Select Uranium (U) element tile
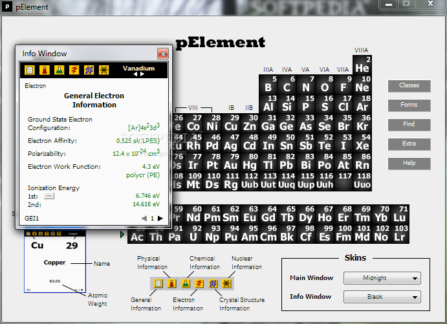 193,233
